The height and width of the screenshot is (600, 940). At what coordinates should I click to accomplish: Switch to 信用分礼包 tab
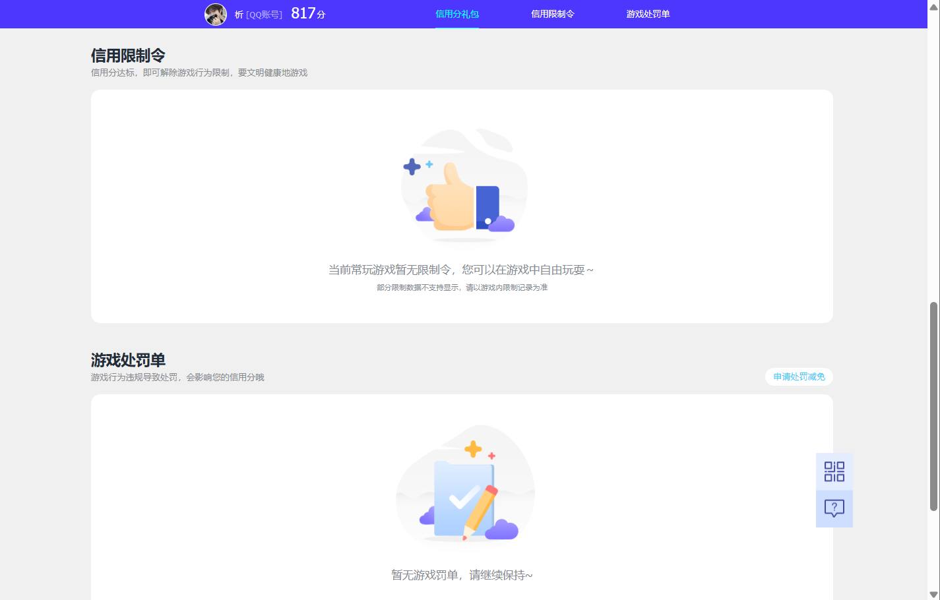coord(457,14)
